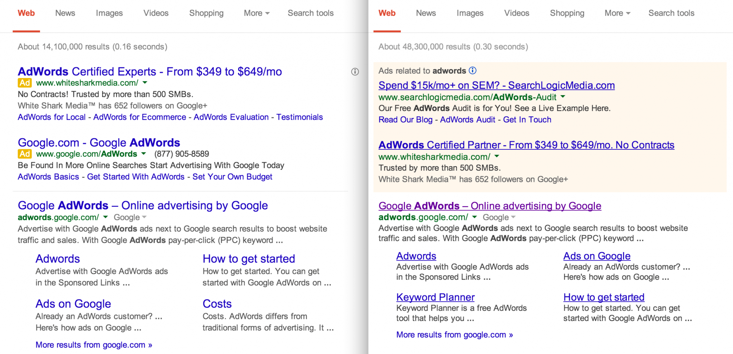This screenshot has width=733, height=354.
Task: Open the More dropdown in the right panel
Action: coord(617,13)
